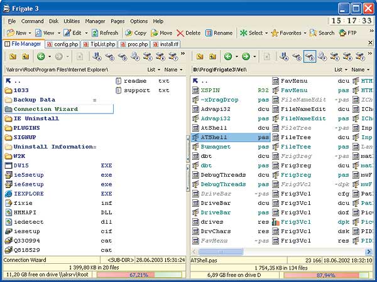Open the Command menu
377x282 pixels.
point(33,21)
